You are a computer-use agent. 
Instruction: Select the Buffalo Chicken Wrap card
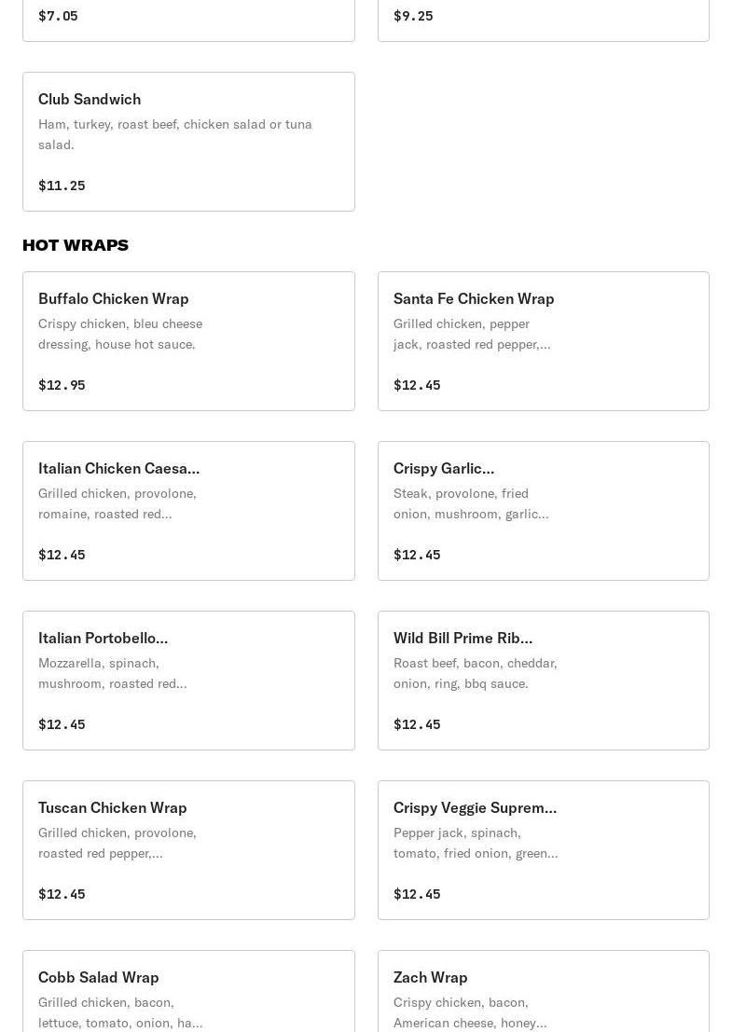pyautogui.click(x=188, y=341)
